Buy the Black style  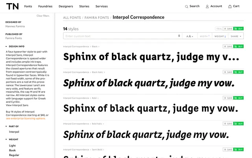(x=238, y=47)
